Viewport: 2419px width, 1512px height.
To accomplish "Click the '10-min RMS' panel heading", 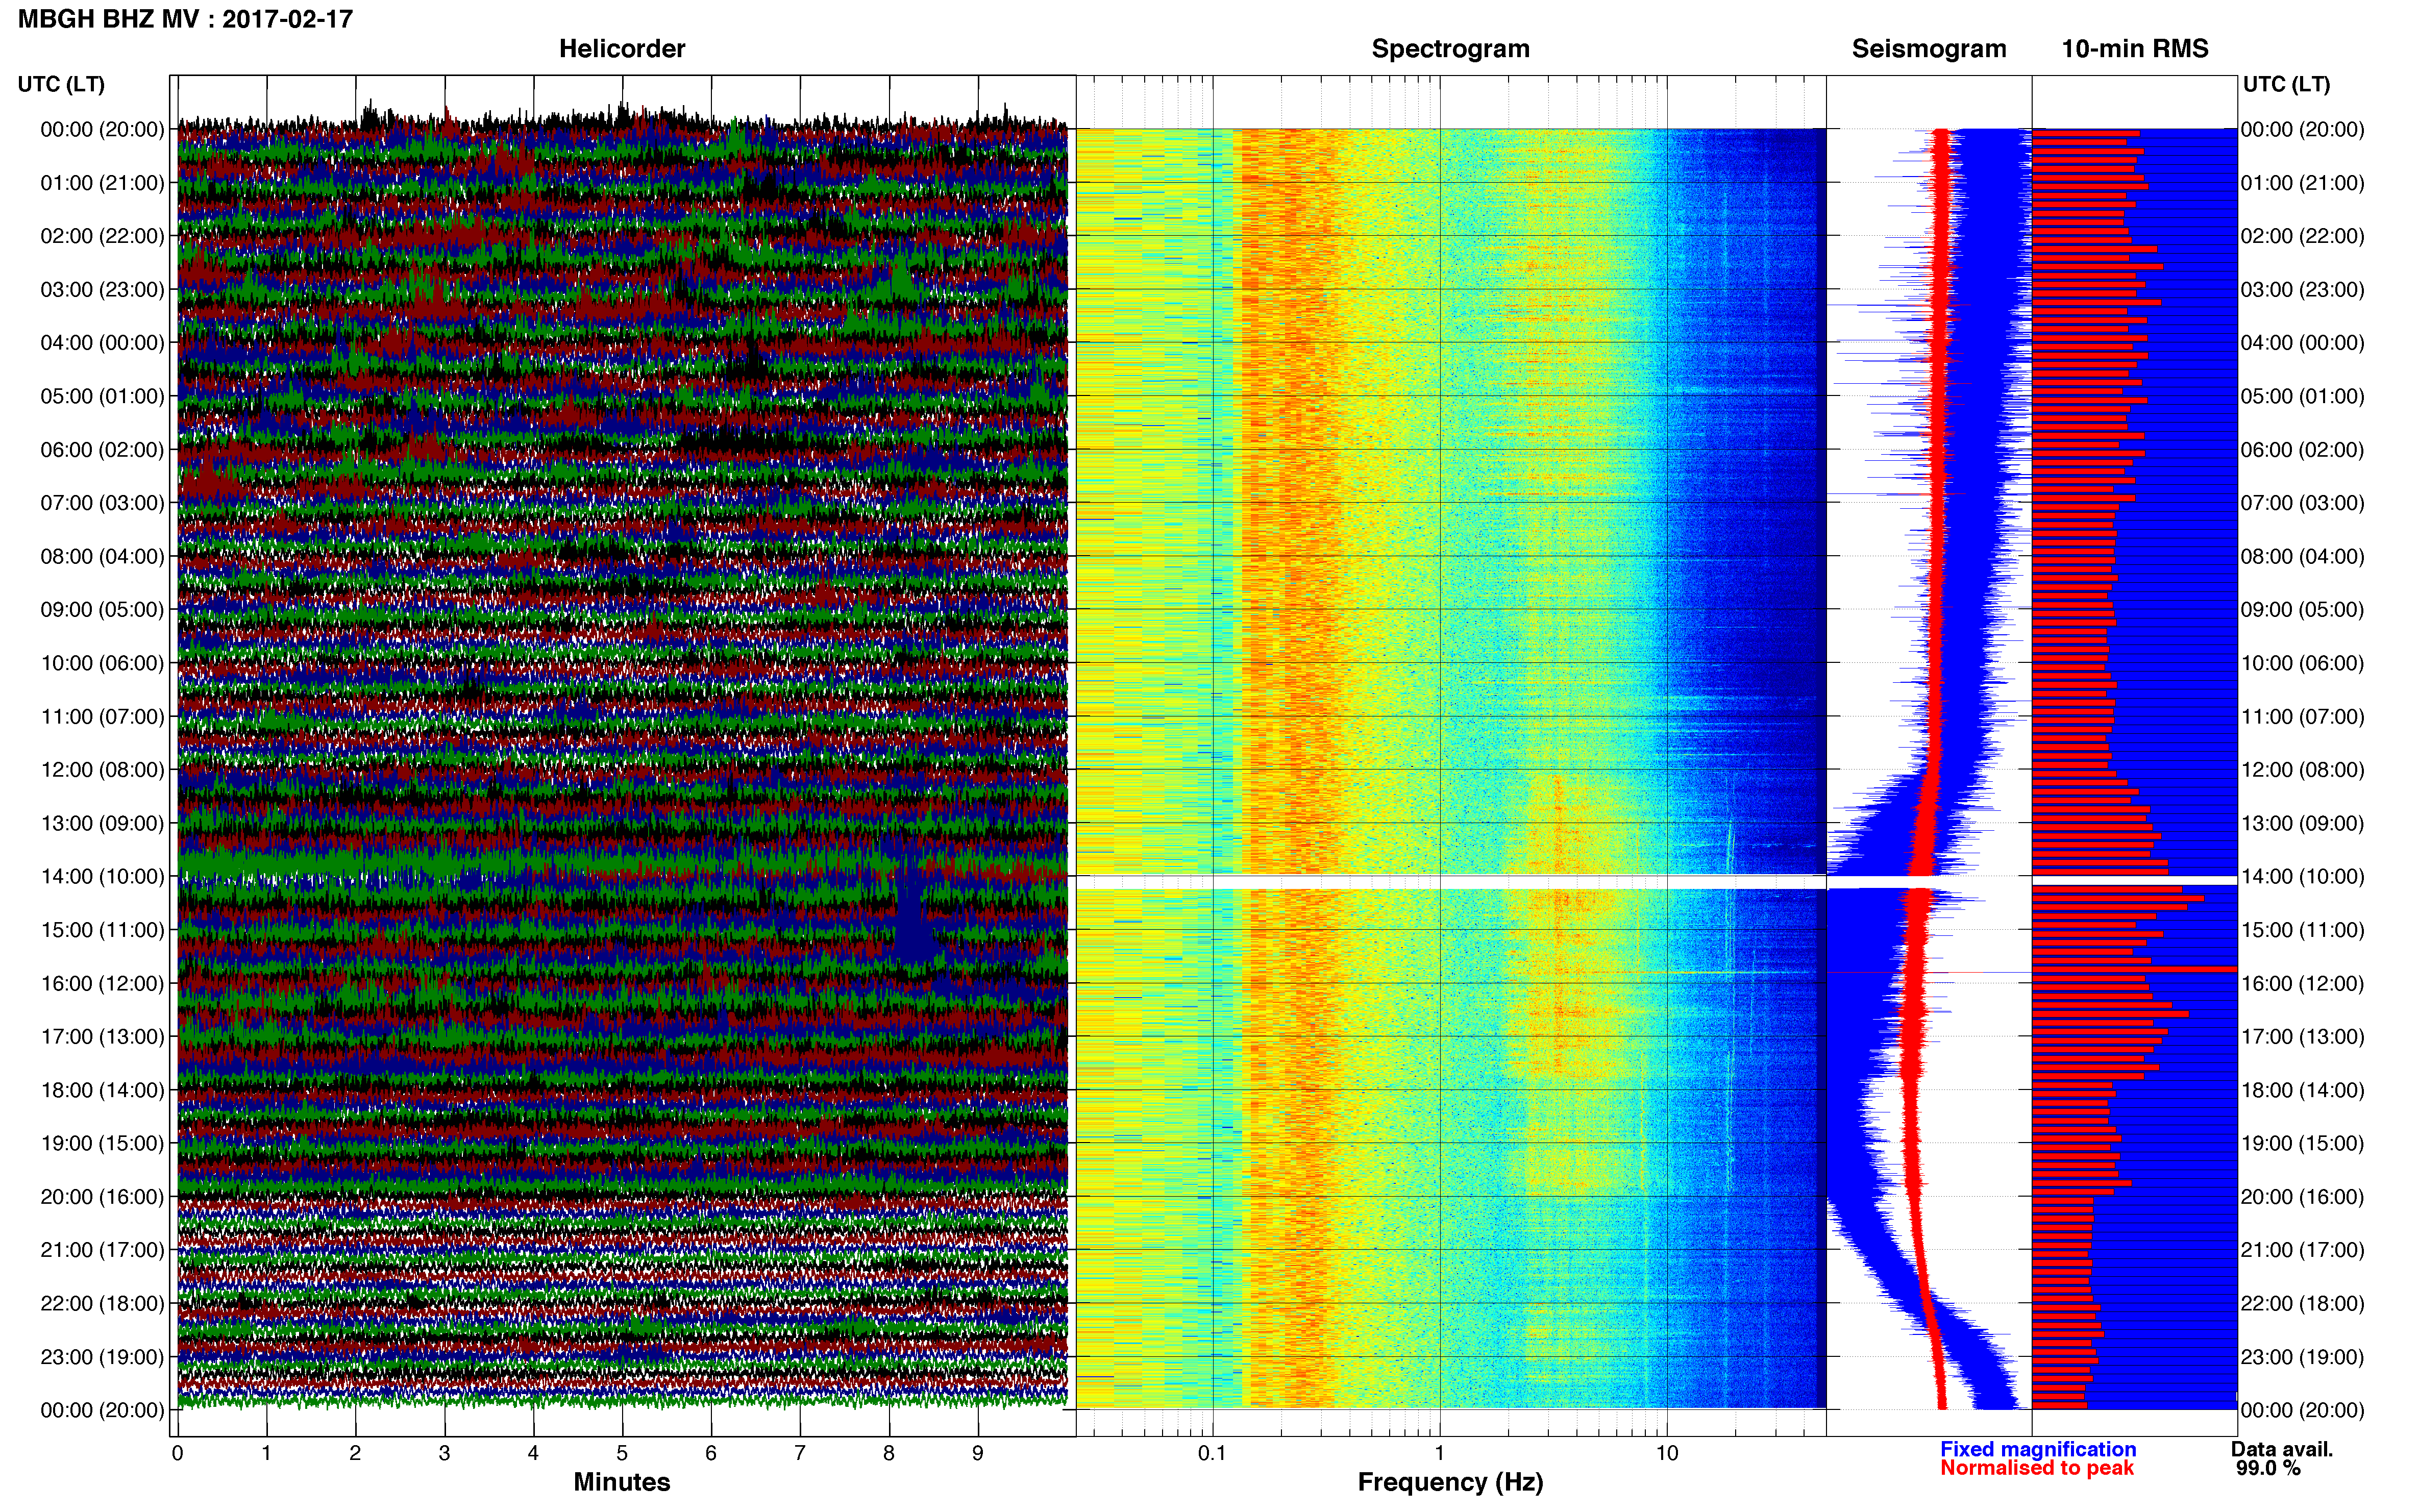I will tap(2135, 49).
